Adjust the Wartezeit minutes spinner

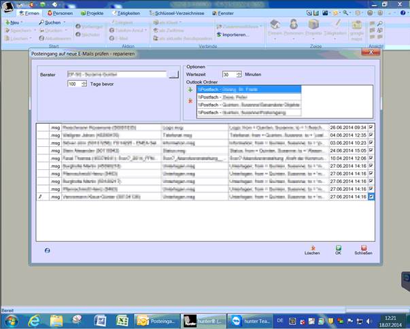239,74
